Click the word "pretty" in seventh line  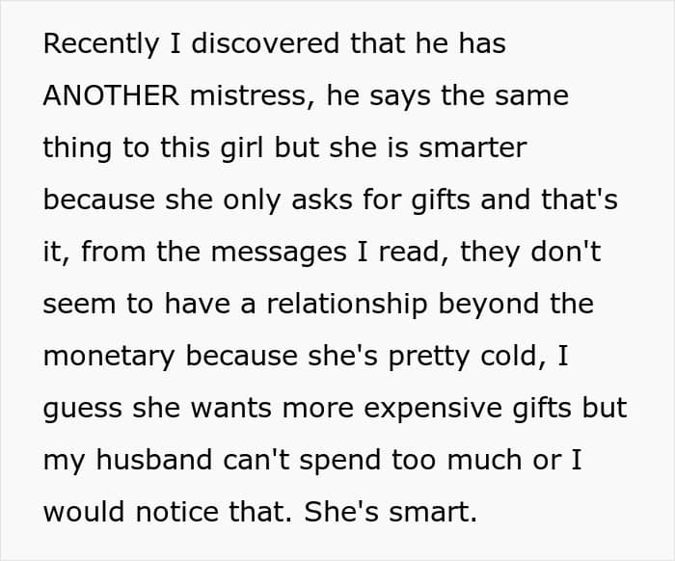tap(429, 357)
